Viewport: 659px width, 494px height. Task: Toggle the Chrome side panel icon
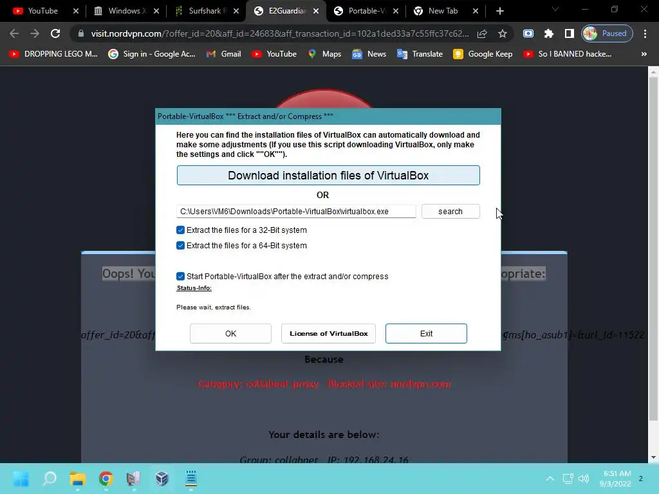pos(569,33)
